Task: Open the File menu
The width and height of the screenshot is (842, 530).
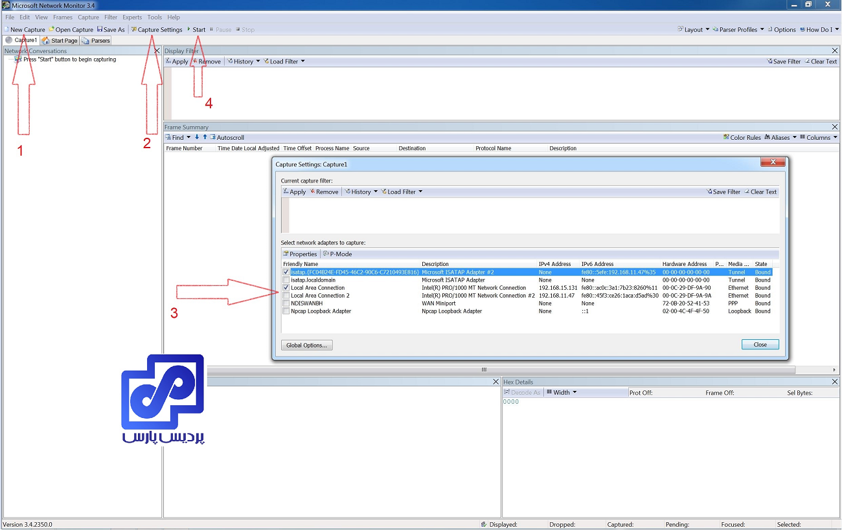Action: 10,17
